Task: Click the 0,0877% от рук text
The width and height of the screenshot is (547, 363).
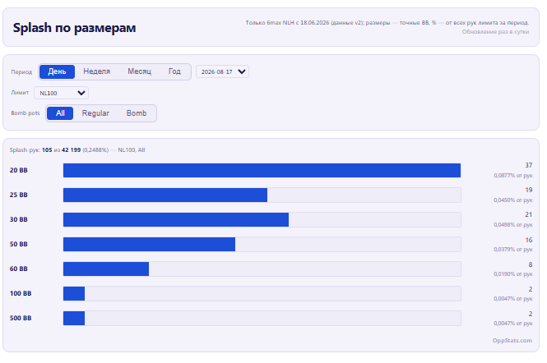Action: coord(513,176)
